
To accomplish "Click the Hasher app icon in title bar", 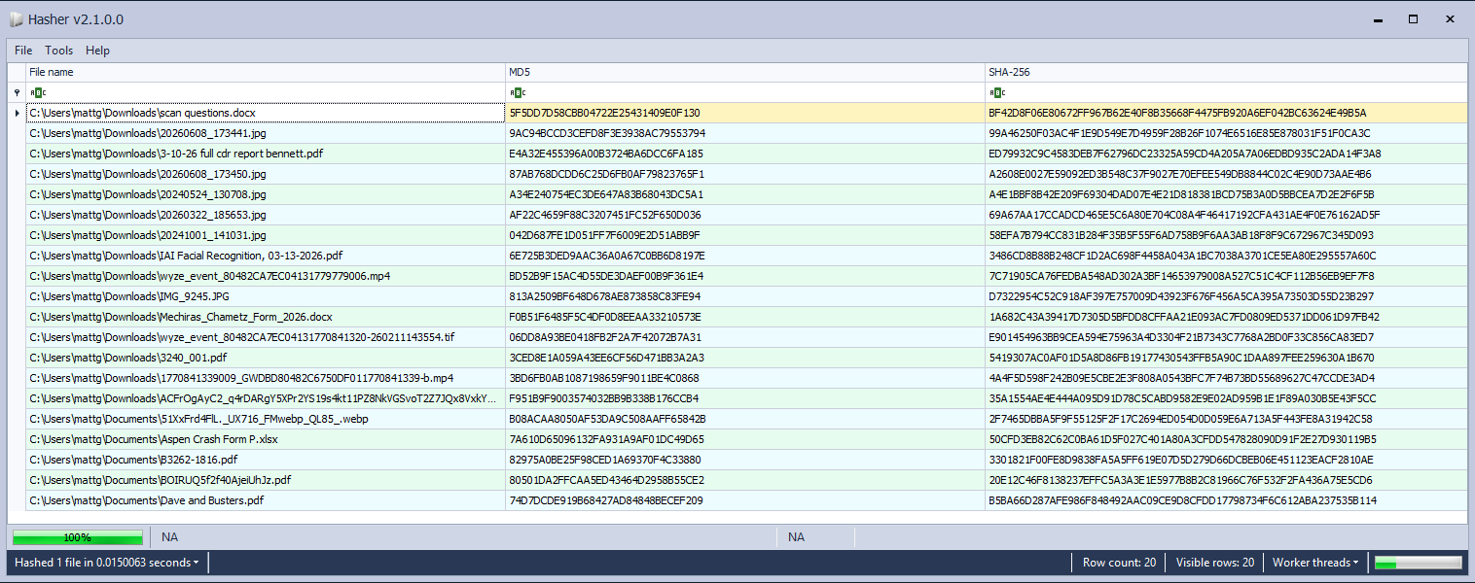I will click(15, 19).
